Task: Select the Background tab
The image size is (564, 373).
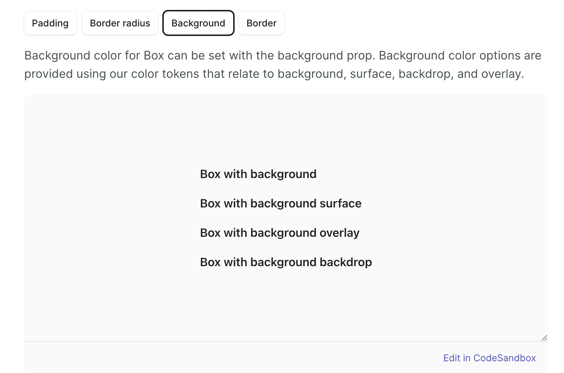Action: (198, 23)
